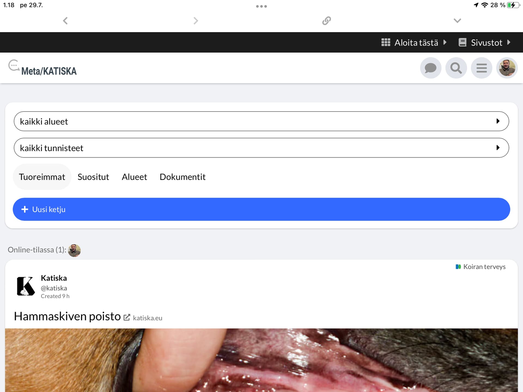Copy page link via chain icon
This screenshot has height=392, width=523.
(x=327, y=21)
